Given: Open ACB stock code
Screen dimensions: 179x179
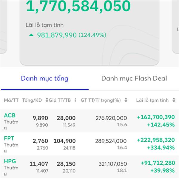Looking at the screenshot, I should coord(10,115).
